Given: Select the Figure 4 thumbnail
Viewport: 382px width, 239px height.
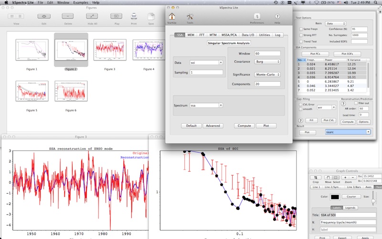Looking at the screenshot, I should (149, 50).
